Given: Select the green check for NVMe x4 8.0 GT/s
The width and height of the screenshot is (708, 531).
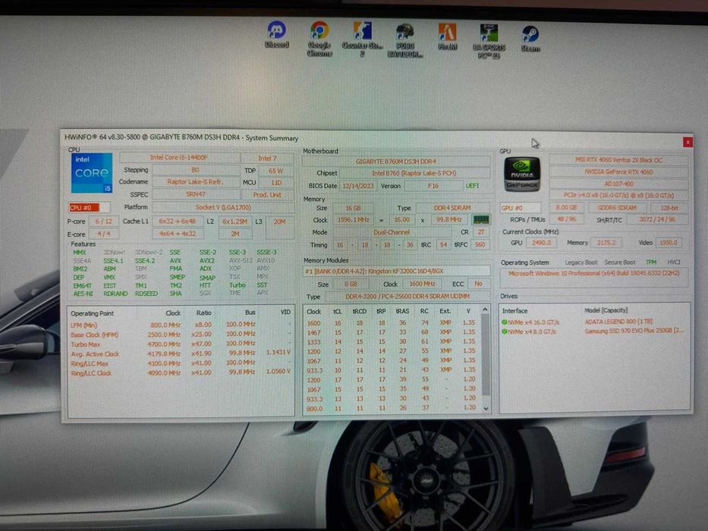Looking at the screenshot, I should coord(505,331).
